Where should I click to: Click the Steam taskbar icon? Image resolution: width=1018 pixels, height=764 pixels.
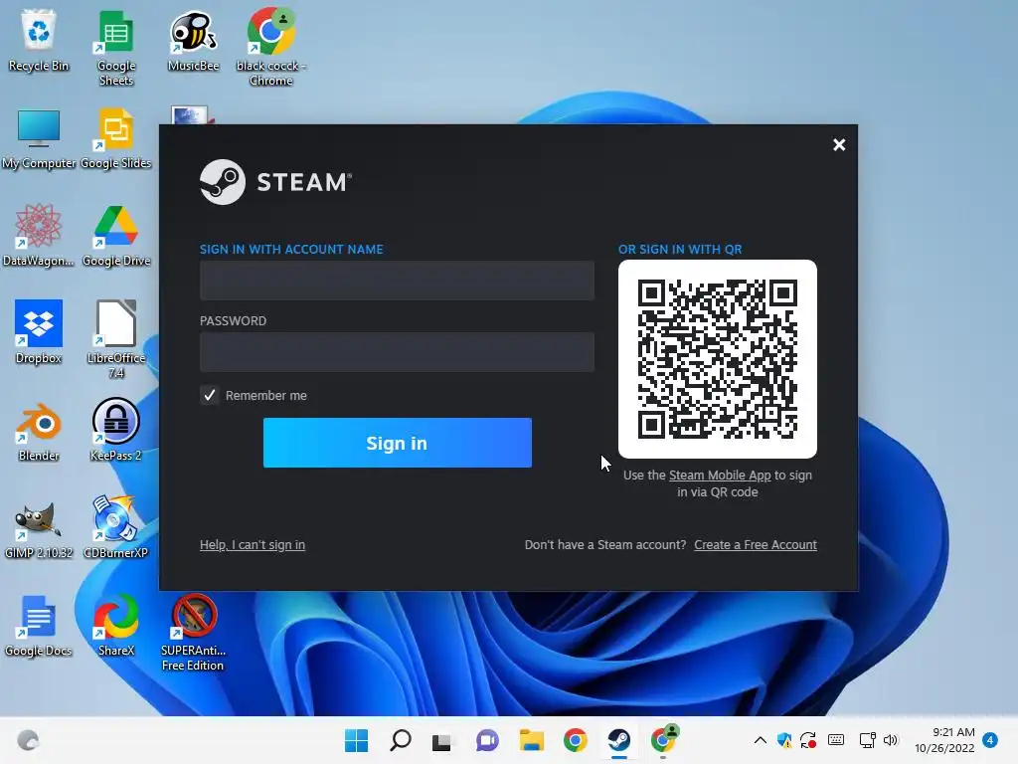point(618,740)
